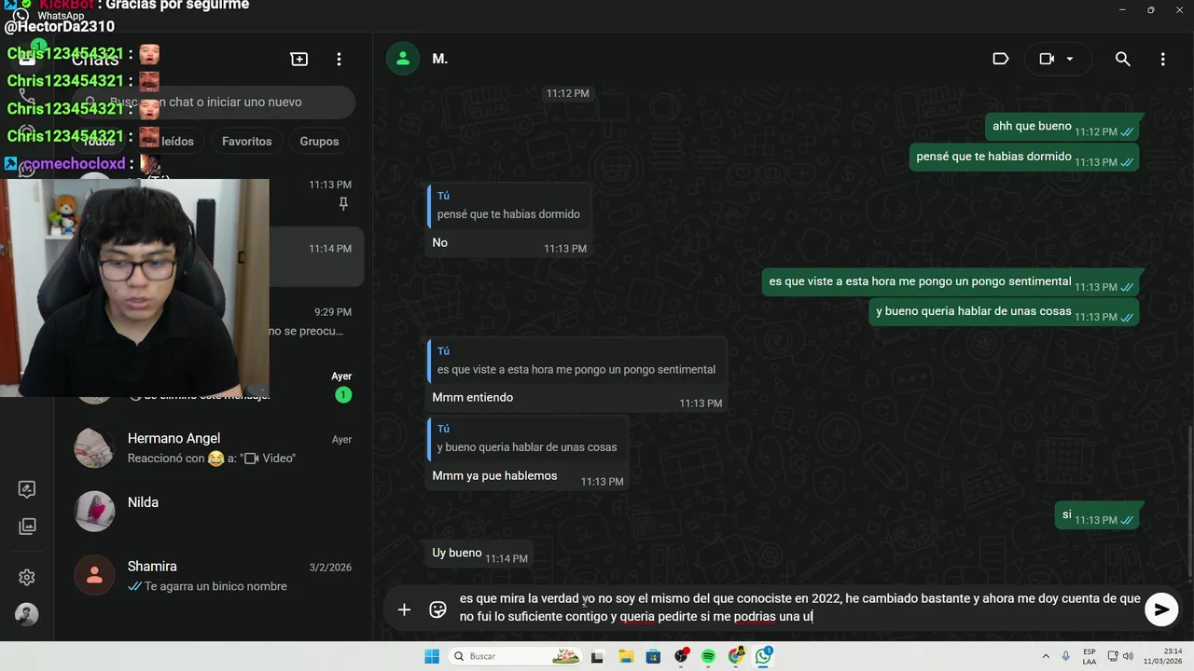1194x671 pixels.
Task: Open File Explorer from the taskbar
Action: point(626,656)
